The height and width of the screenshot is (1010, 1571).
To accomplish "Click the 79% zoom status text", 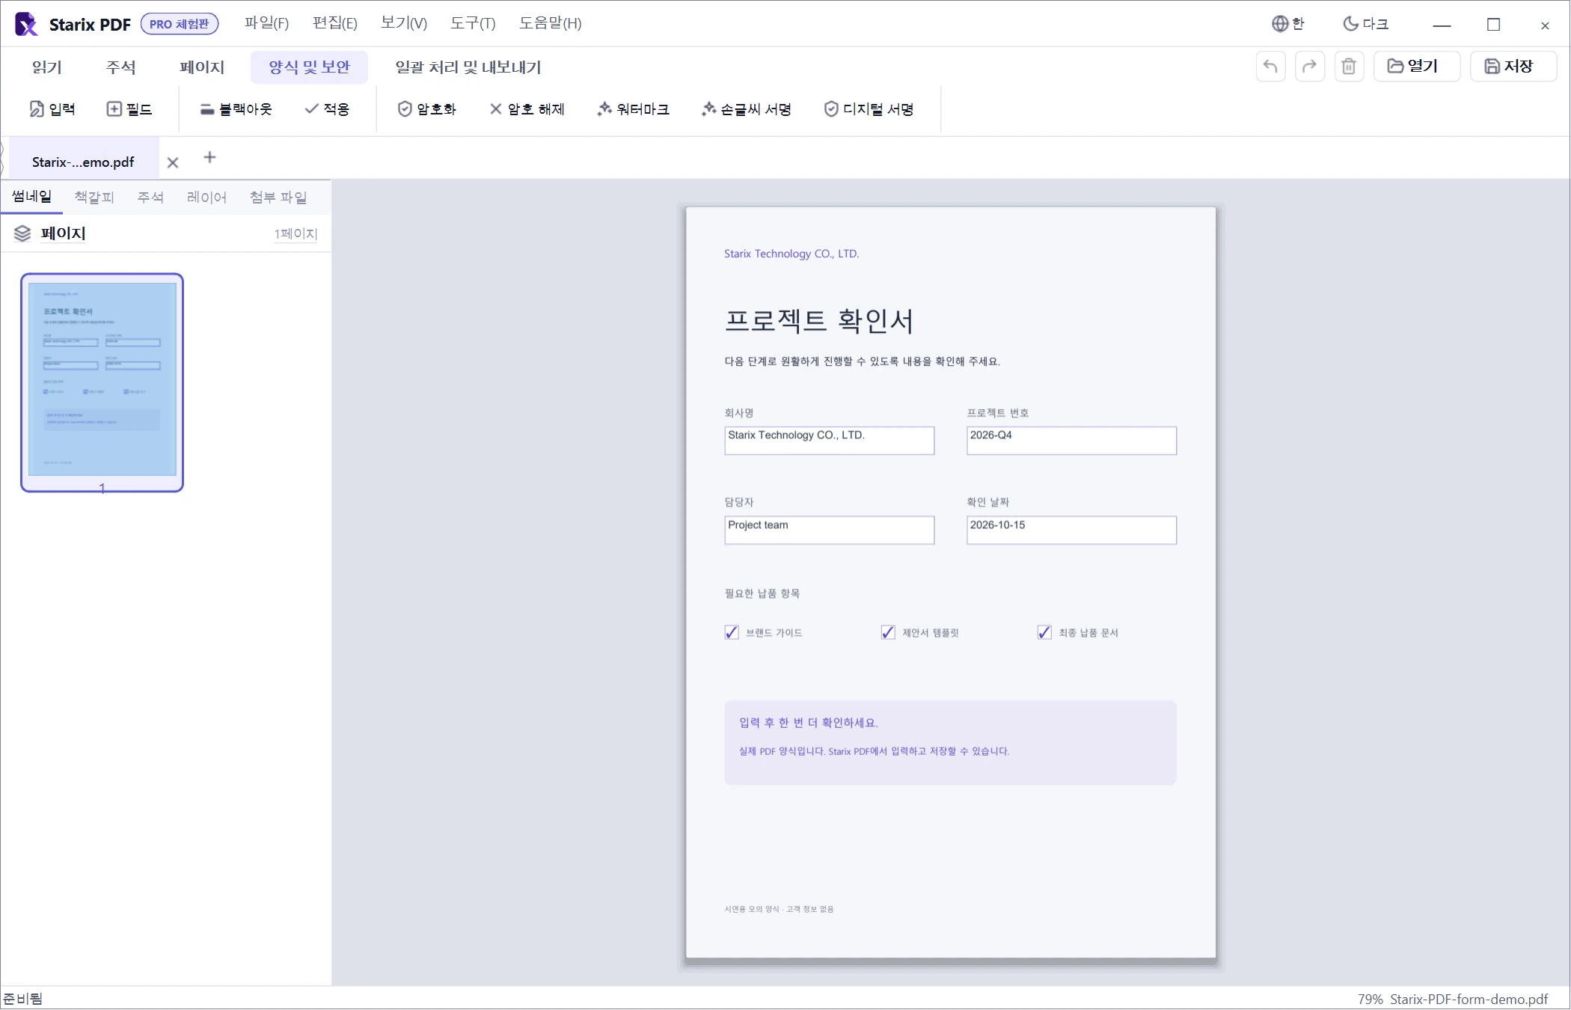I will pyautogui.click(x=1370, y=1000).
